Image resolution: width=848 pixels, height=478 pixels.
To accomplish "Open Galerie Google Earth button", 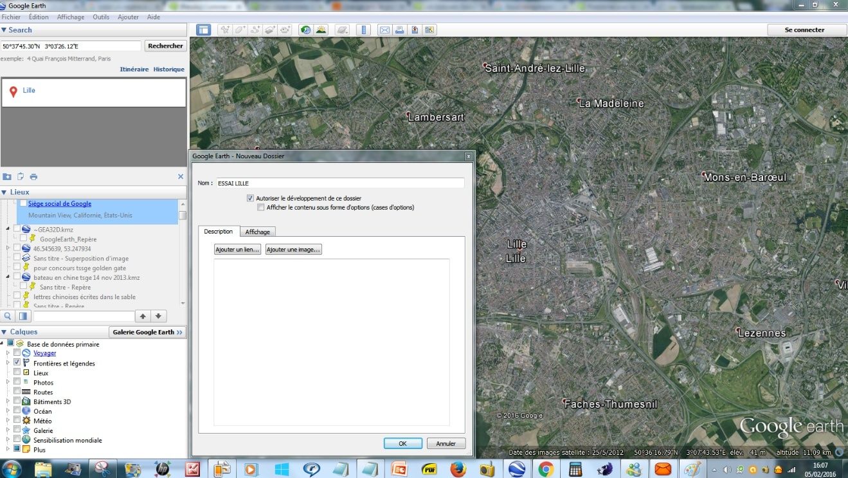I will pos(148,332).
